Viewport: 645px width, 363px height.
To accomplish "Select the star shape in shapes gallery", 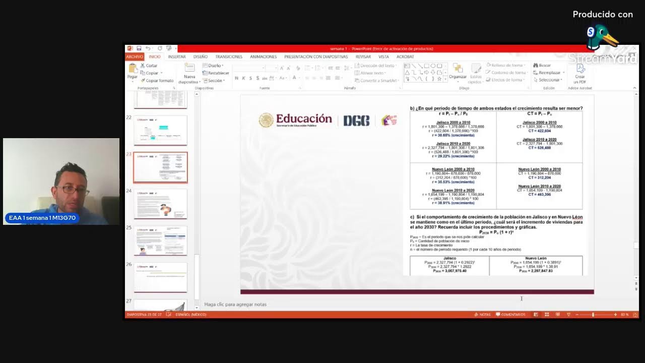I will pos(439,79).
